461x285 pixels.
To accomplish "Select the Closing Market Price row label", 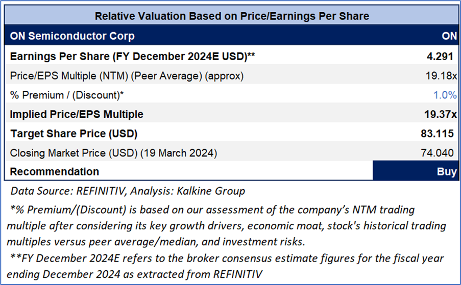I will pyautogui.click(x=113, y=152).
